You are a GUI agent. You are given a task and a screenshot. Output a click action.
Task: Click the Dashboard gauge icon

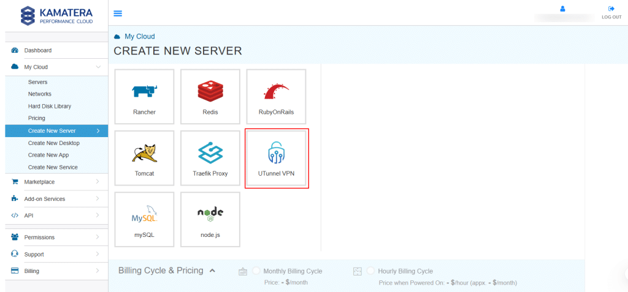(x=15, y=50)
